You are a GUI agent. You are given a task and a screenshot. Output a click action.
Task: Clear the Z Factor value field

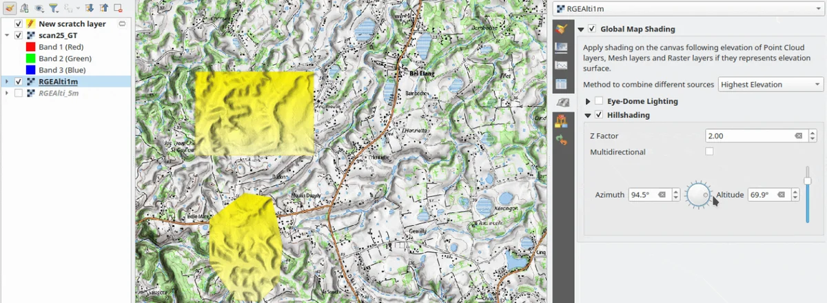coord(798,136)
